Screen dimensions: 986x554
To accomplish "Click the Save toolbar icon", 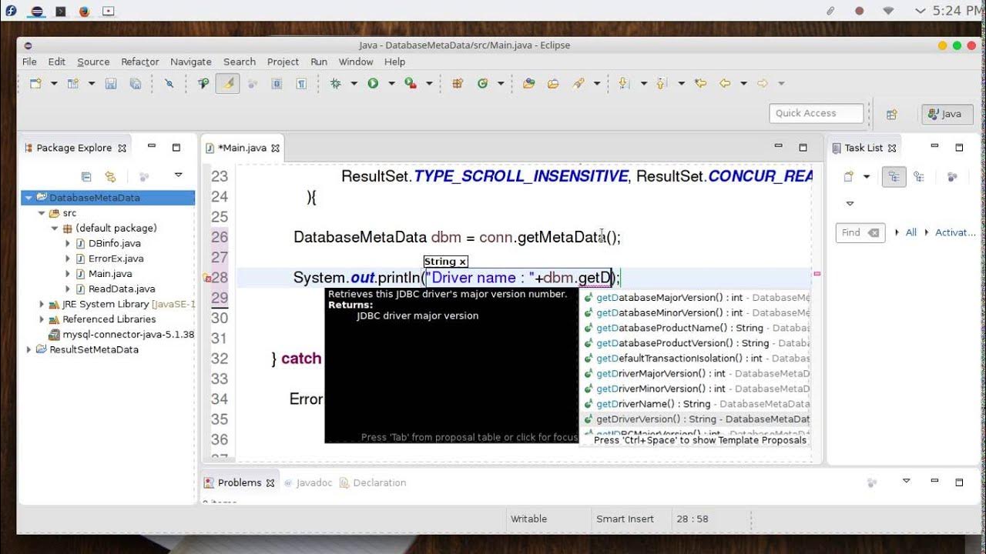I will tap(110, 83).
